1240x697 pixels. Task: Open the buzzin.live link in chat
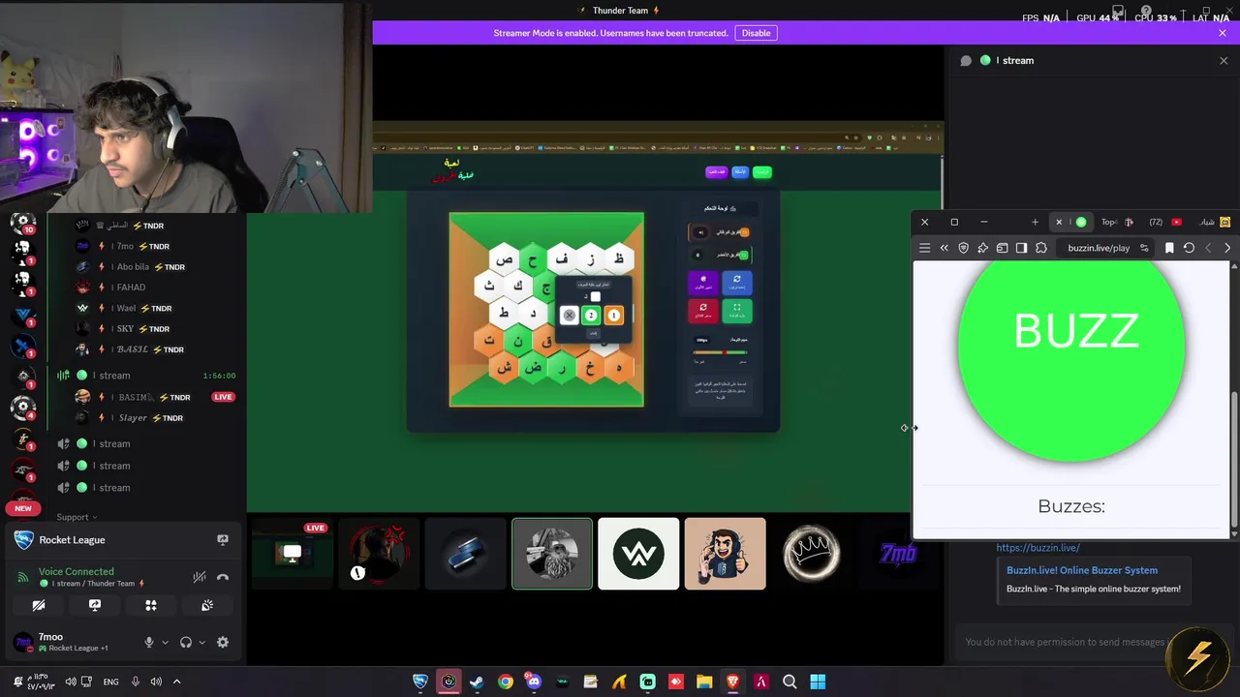[x=1038, y=548]
